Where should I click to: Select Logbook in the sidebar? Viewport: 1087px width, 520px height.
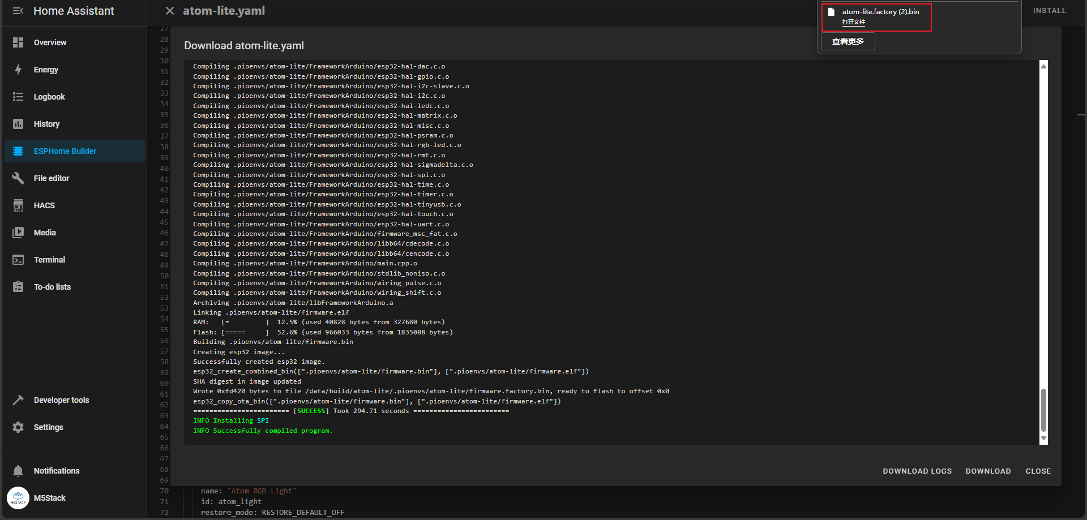(x=75, y=97)
